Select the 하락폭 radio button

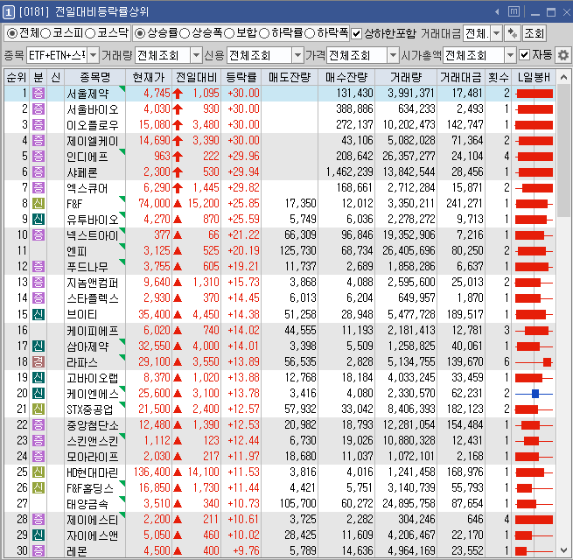(310, 33)
